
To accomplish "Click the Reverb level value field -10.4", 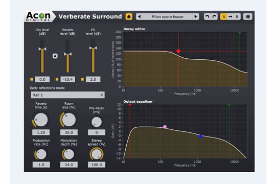I will (68, 79).
